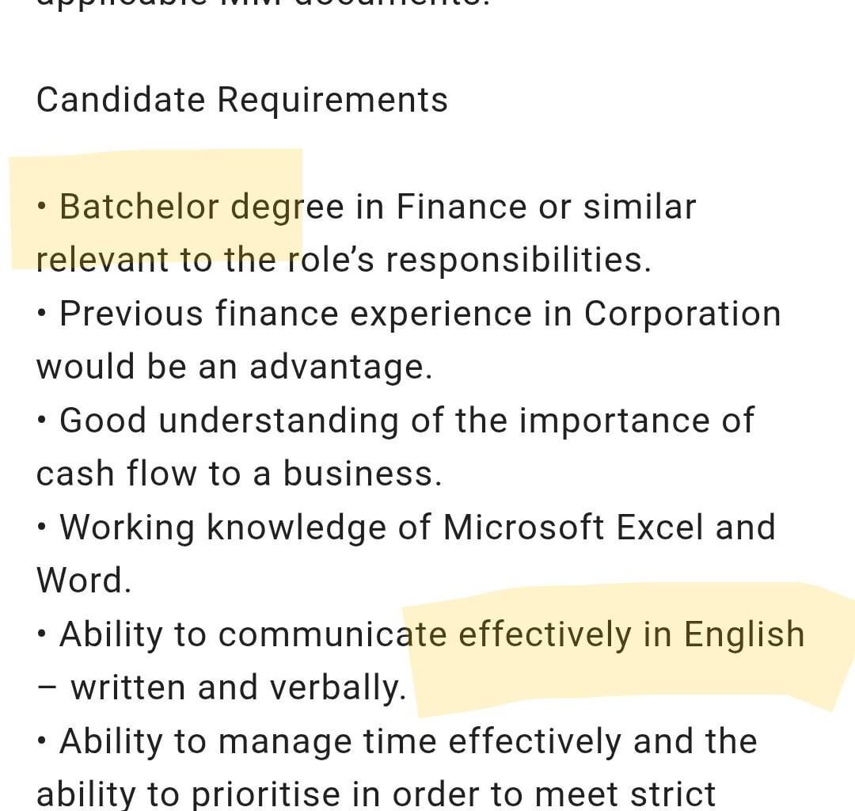Click the word Word on its own line
Viewport: 855px width, 811px height.
83,580
